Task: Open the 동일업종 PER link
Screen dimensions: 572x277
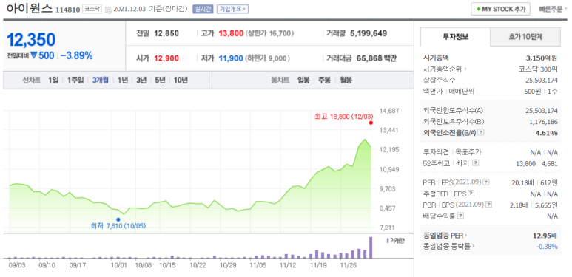Action: pos(445,235)
